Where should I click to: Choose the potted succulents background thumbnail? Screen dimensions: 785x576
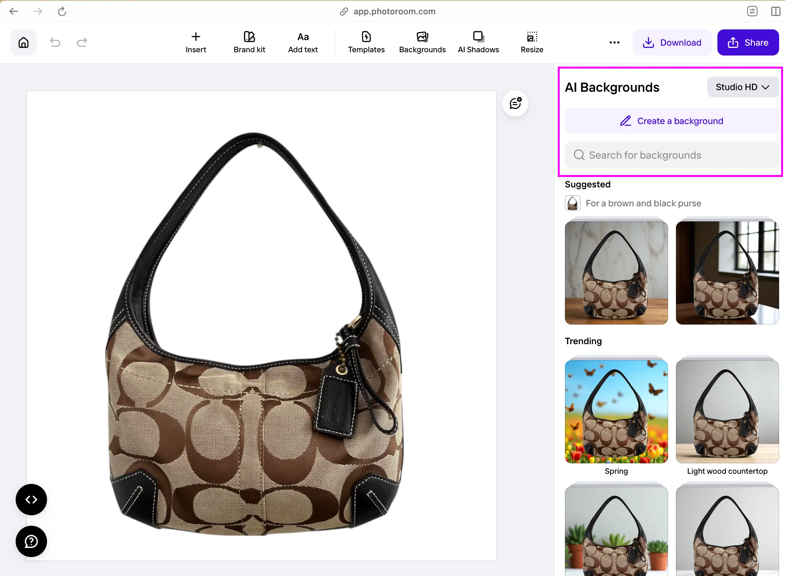point(616,531)
